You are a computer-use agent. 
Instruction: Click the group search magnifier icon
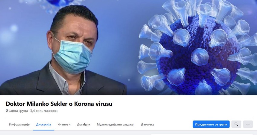236,124
